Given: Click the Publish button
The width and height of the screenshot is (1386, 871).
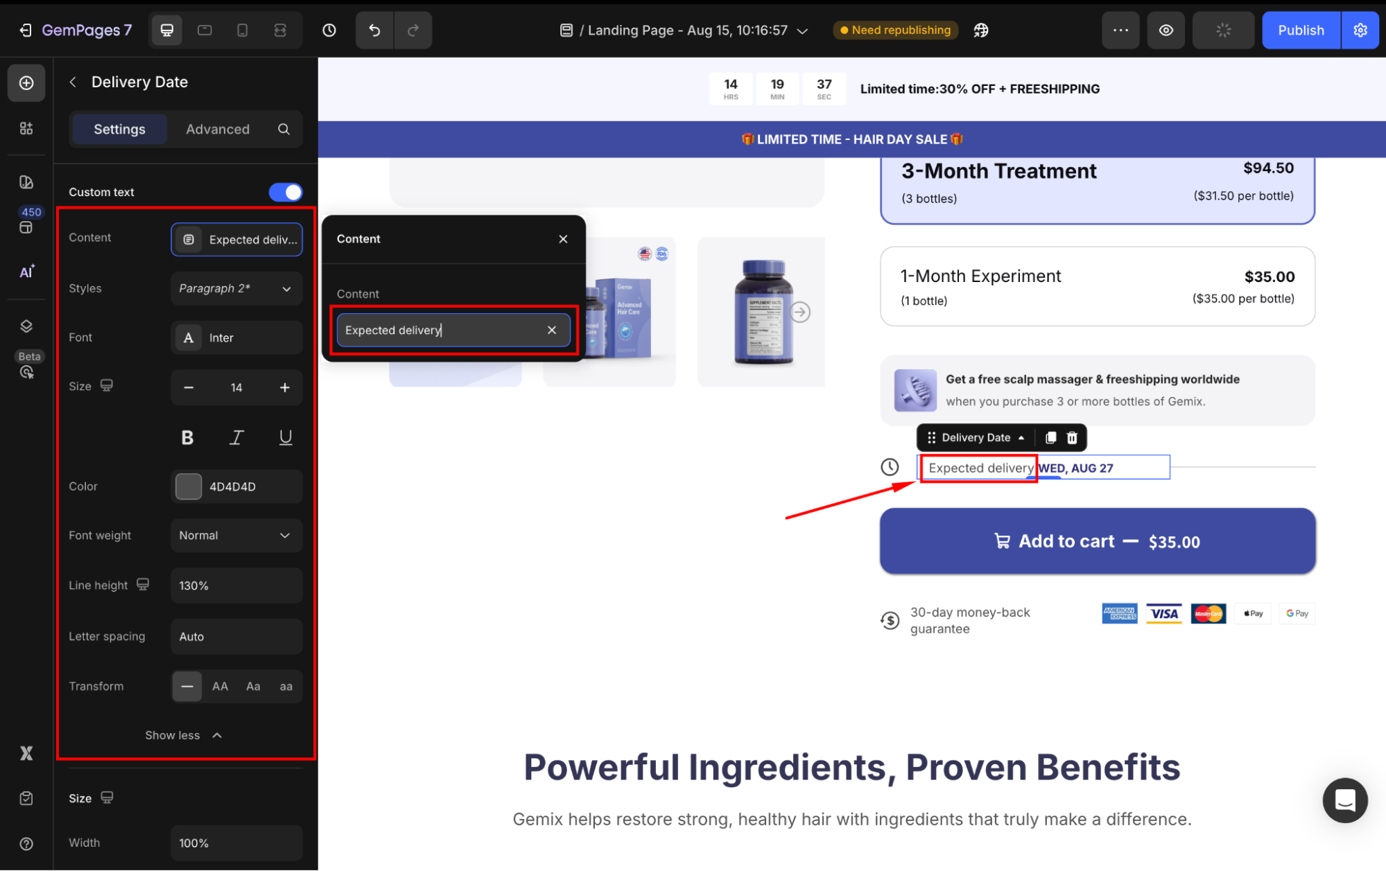Looking at the screenshot, I should click(x=1300, y=30).
